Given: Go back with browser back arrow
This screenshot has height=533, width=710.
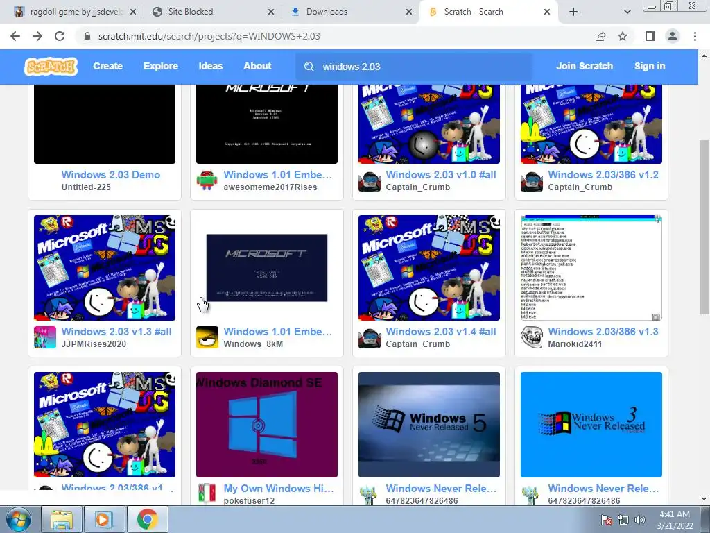Looking at the screenshot, I should [15, 36].
